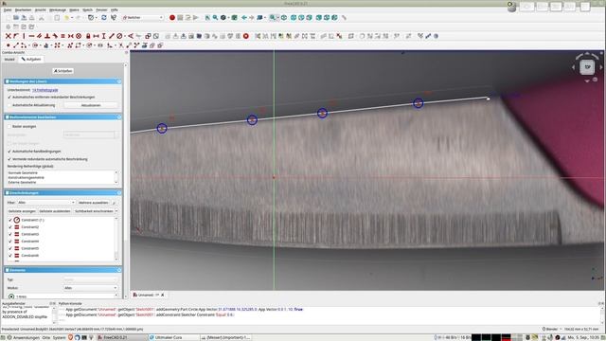Switch to Ultimaker Cura in taskbar
This screenshot has height=341, width=606.
pos(169,337)
